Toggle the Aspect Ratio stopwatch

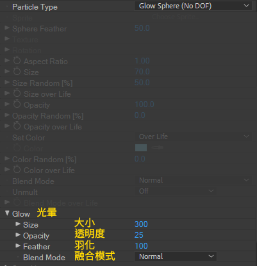coord(17,61)
